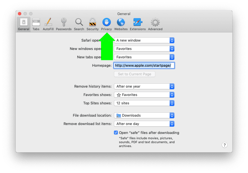
Task: Uncheck Open "safe" files after downloading
Action: click(x=116, y=133)
